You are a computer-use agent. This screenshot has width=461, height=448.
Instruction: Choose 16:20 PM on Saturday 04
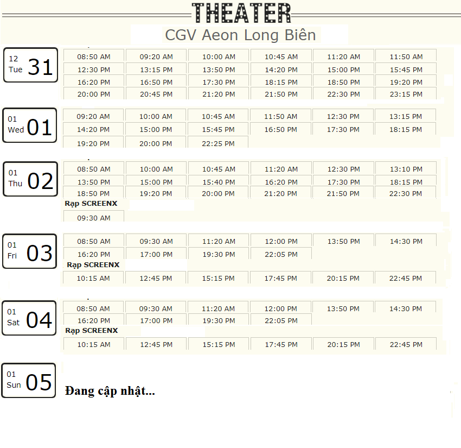[94, 320]
